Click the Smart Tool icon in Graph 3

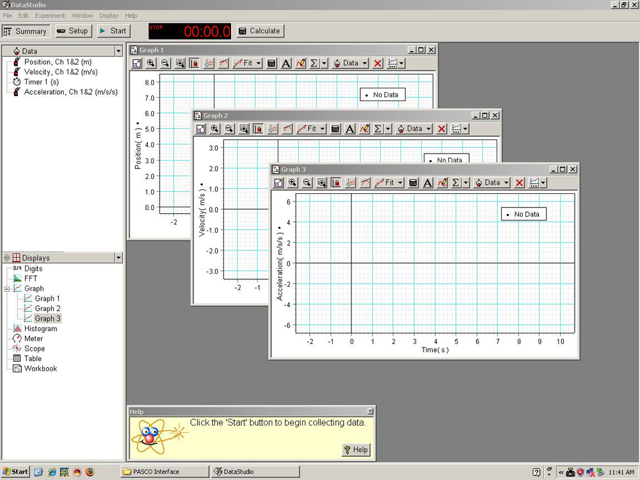(351, 183)
